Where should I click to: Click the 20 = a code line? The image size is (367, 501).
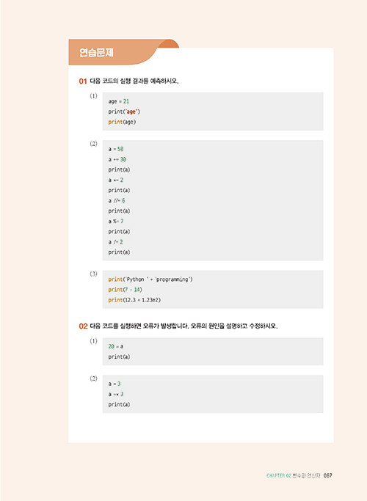(116, 346)
